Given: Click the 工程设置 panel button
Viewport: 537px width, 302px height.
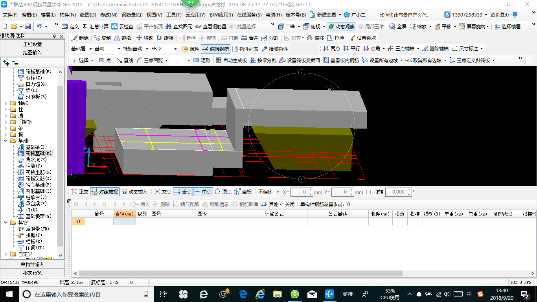Looking at the screenshot, I should [32, 44].
